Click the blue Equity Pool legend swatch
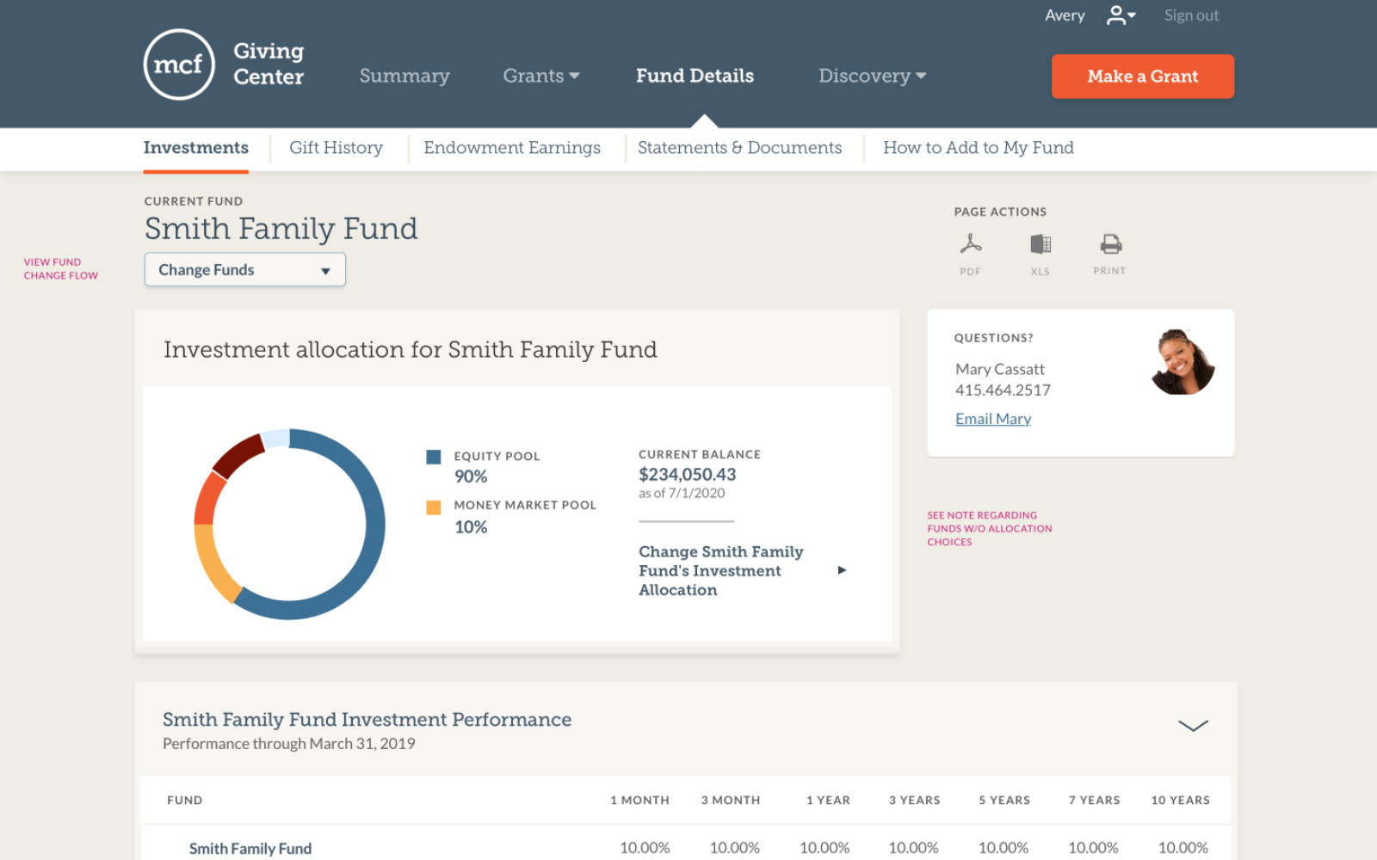 (x=434, y=457)
